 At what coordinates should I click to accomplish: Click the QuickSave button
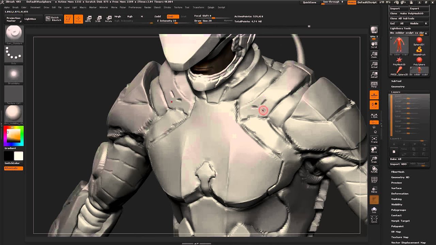point(309,2)
